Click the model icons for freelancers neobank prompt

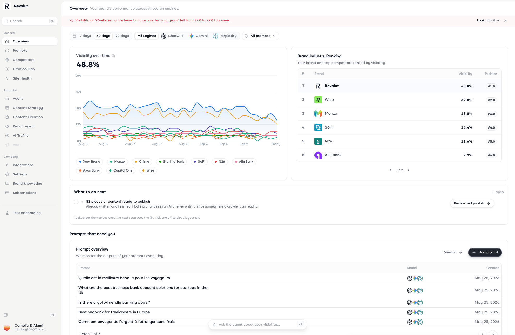pyautogui.click(x=415, y=312)
